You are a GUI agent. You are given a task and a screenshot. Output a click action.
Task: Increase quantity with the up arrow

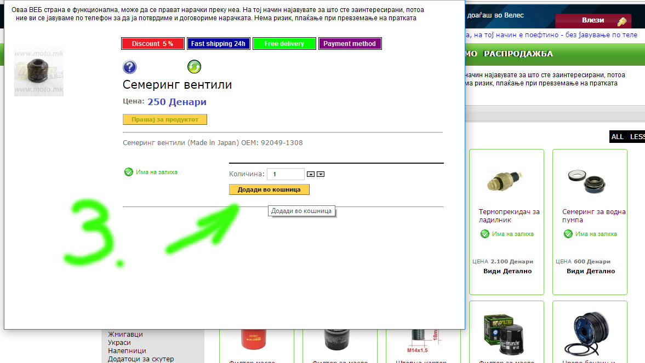click(311, 174)
